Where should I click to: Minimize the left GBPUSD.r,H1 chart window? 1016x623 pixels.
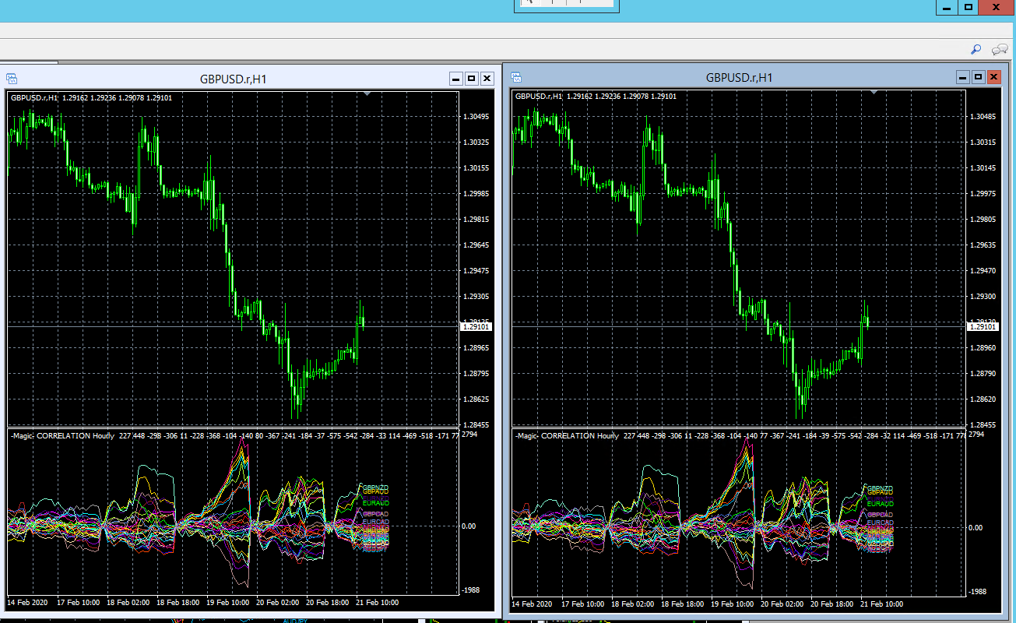tap(457, 79)
